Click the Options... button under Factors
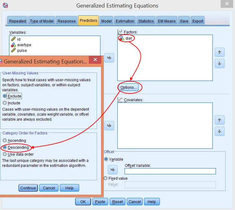 click(129, 87)
